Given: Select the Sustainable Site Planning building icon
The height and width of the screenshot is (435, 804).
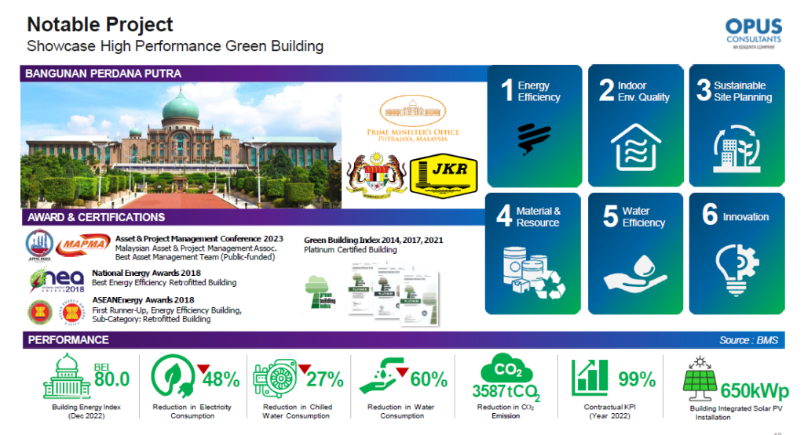Looking at the screenshot, I should point(736,146).
